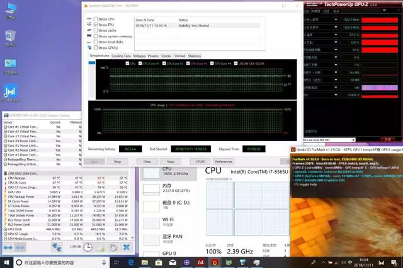Click the Cortana microphone icon
The width and height of the screenshot is (403, 268).
(x=104, y=262)
